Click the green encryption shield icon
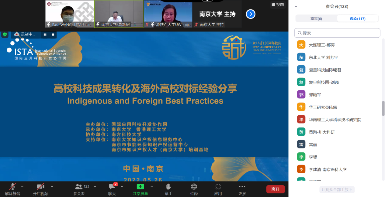 tap(5, 34)
